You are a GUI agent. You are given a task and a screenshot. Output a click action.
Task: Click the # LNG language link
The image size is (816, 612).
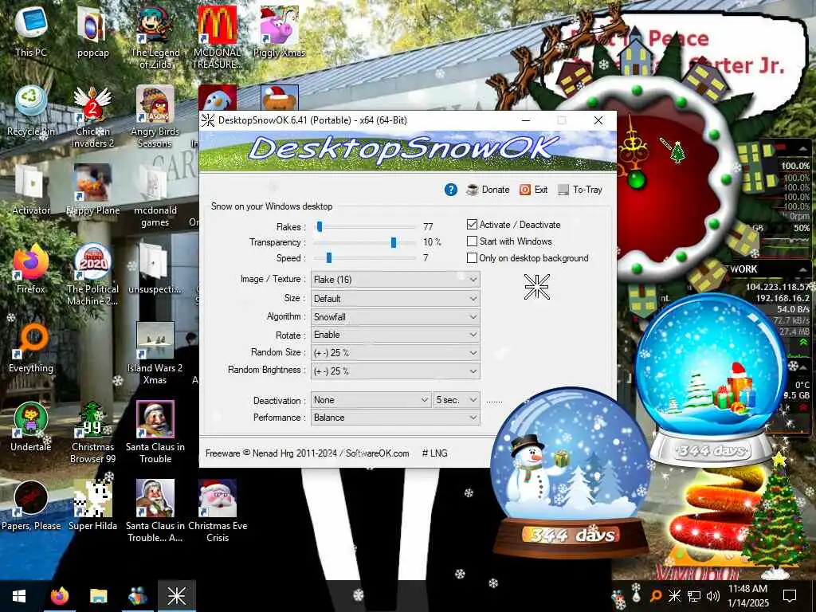tap(434, 453)
